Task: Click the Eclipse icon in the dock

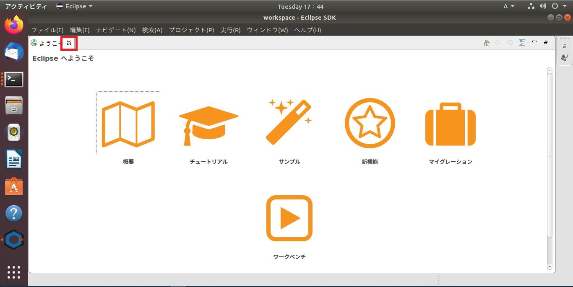Action: coord(14,240)
